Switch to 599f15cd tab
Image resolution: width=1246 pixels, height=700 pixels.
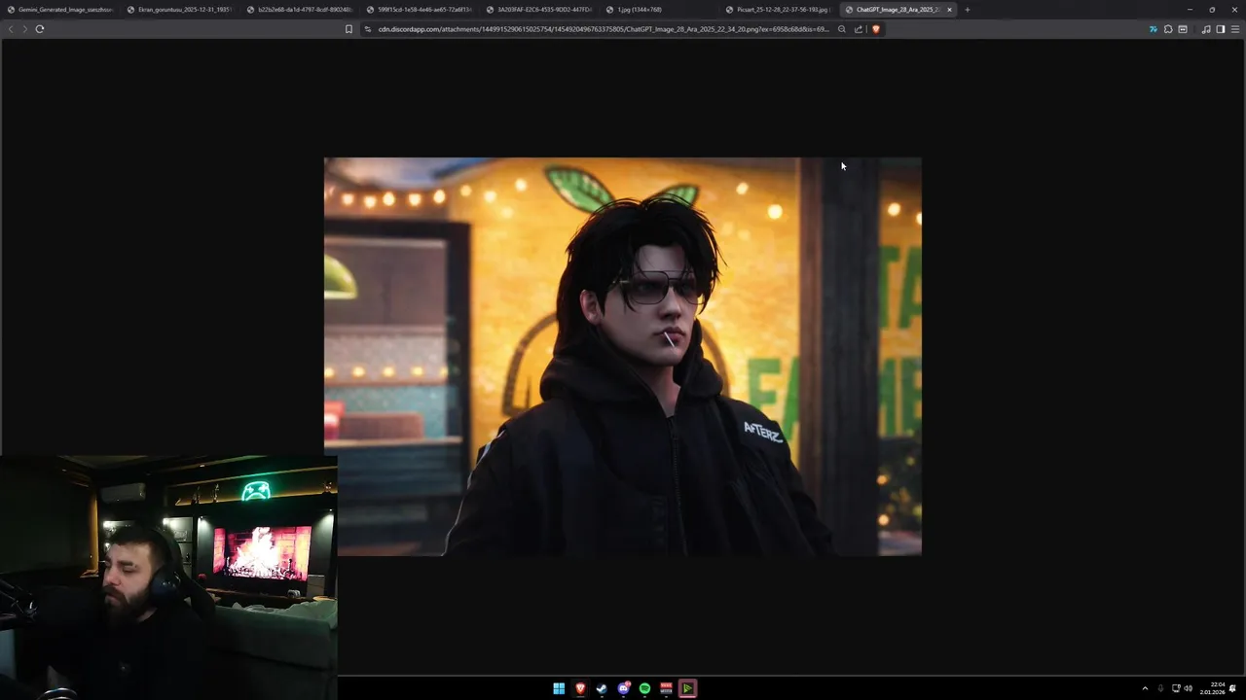coord(420,10)
